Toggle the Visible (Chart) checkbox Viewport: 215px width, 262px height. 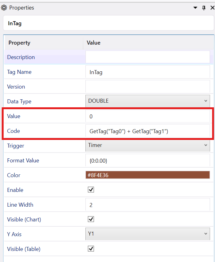click(x=91, y=219)
